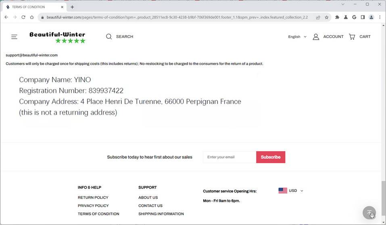This screenshot has height=225, width=386.
Task: View site info lock icon
Action: click(x=43, y=17)
